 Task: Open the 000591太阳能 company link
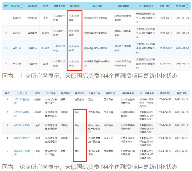22,125
